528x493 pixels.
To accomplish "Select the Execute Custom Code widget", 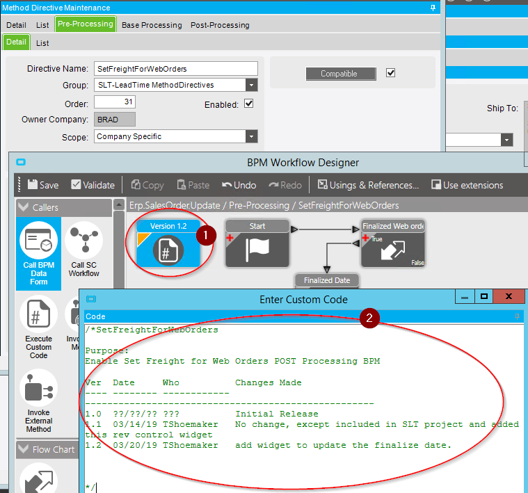I will 39,328.
